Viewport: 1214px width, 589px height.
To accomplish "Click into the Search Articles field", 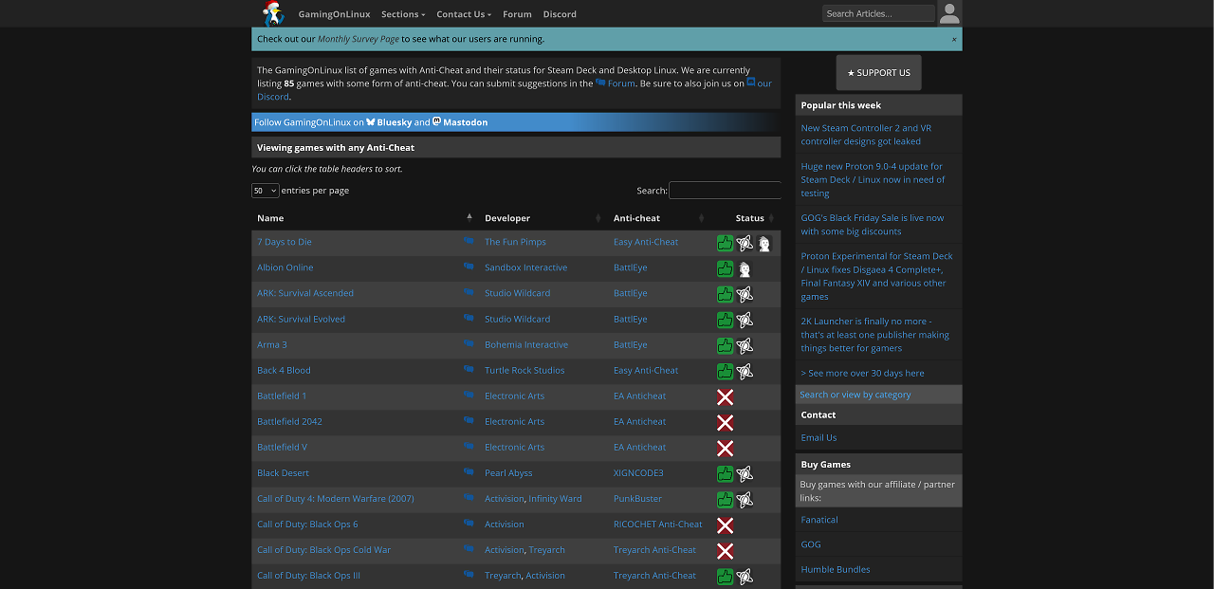I will tap(878, 13).
